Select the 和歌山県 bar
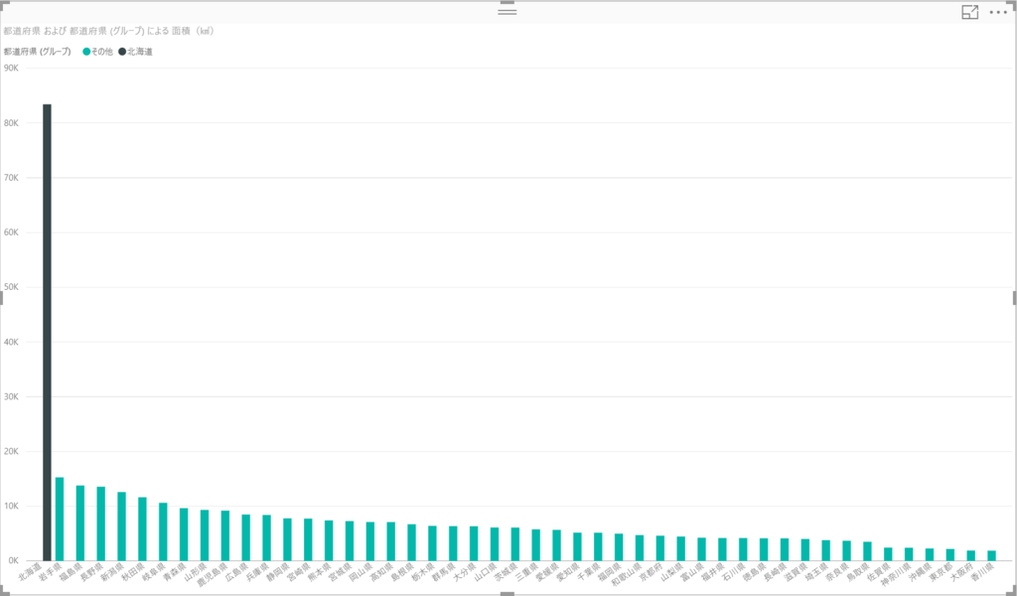 [640, 547]
